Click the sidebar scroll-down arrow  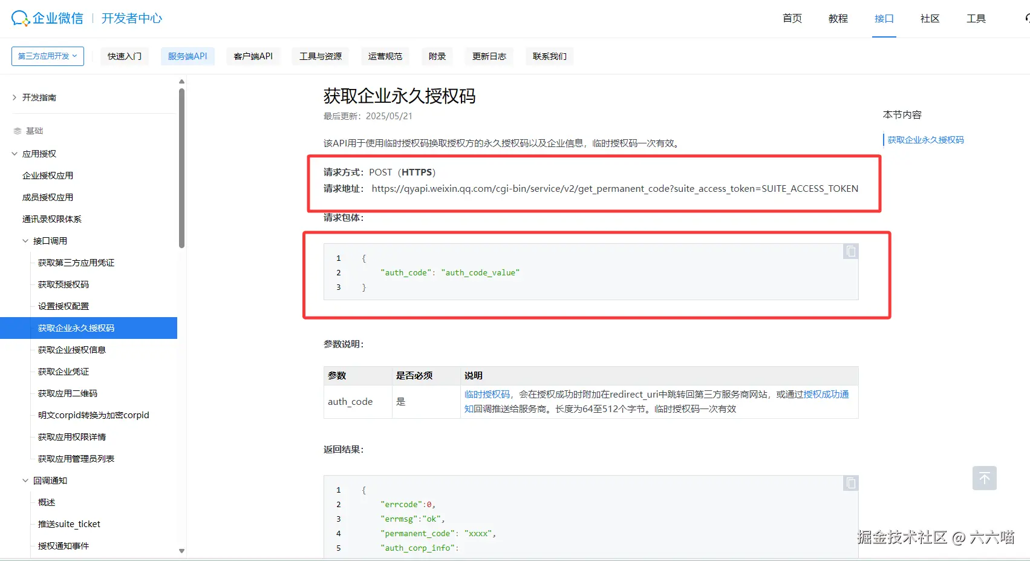(x=181, y=551)
